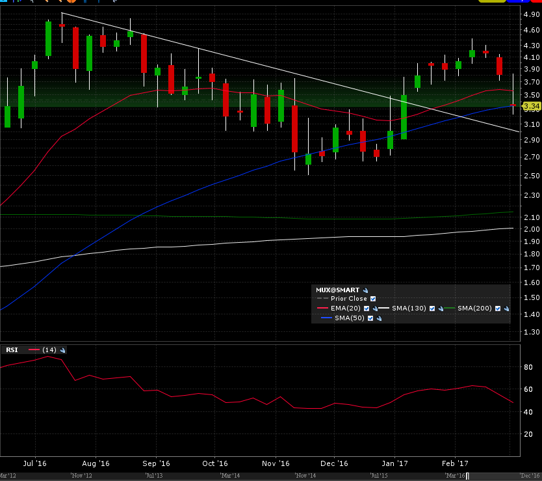The image size is (542, 481).
Task: Disable the SMA(200) checkbox
Action: [498, 309]
